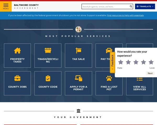Click the search magnifier icon
The image size is (157, 125).
coord(131,7)
